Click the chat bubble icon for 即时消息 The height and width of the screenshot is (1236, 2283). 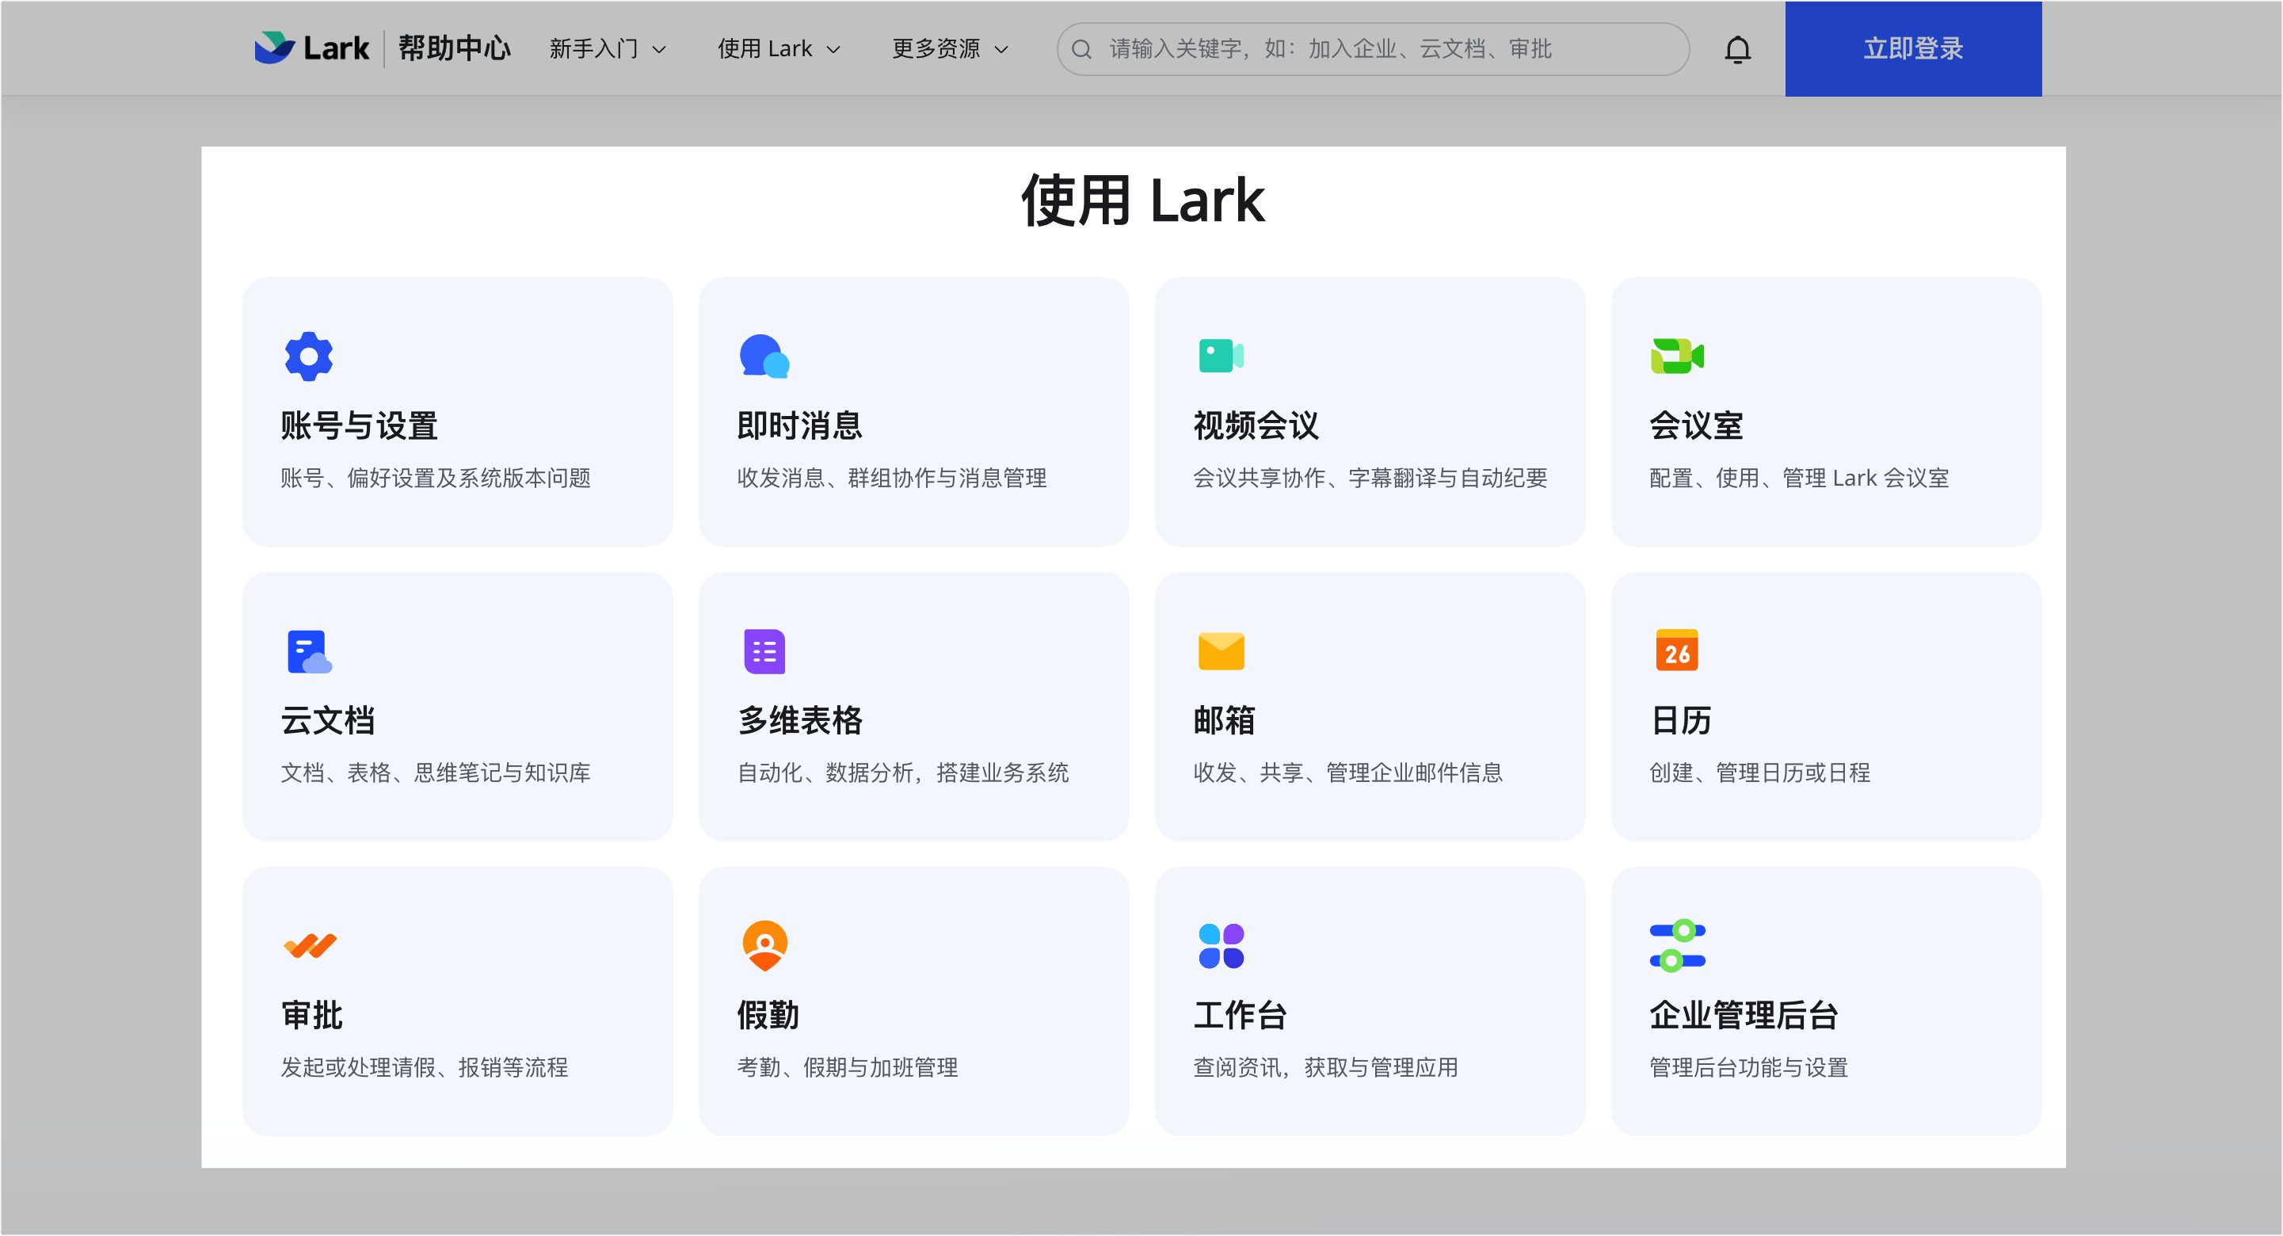765,357
